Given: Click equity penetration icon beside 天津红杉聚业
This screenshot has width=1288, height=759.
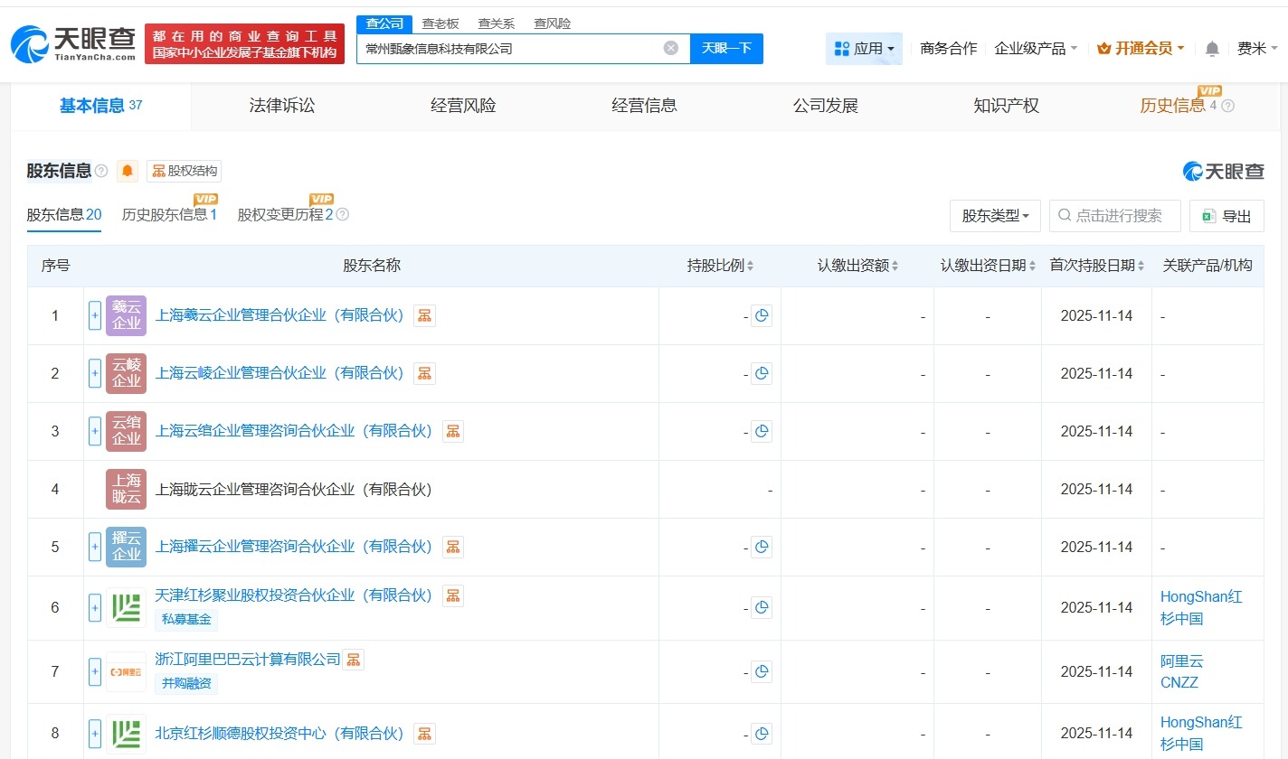Looking at the screenshot, I should [x=452, y=595].
